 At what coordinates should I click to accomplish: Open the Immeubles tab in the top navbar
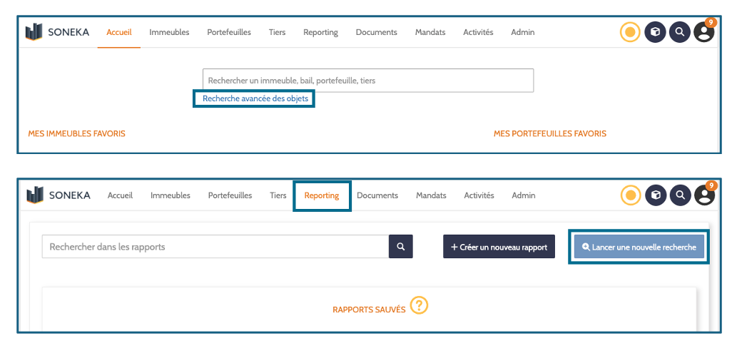[169, 32]
